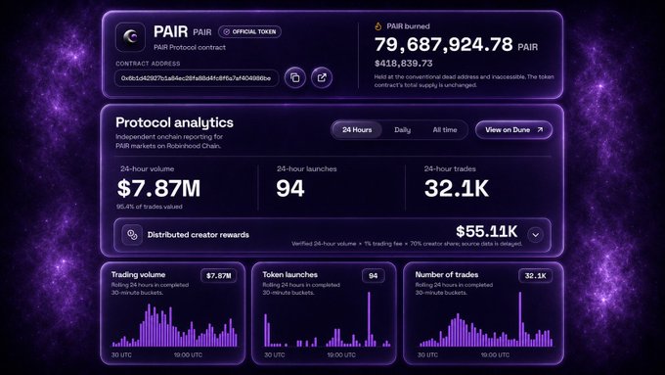This screenshot has width=665, height=375.
Task: Click the $418,839.73 value
Action: (x=403, y=64)
